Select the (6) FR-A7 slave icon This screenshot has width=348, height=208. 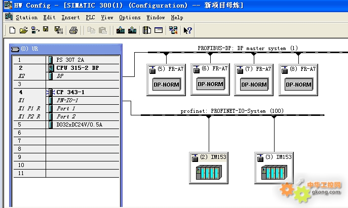[197, 69]
